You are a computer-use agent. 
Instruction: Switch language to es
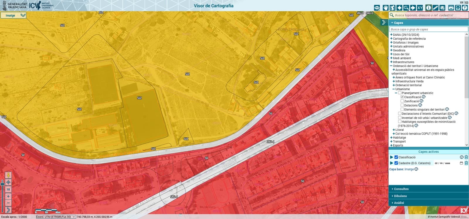pos(467,2)
